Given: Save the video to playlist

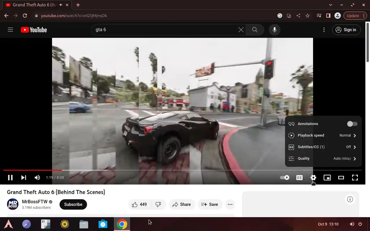Looking at the screenshot, I should tap(210, 204).
